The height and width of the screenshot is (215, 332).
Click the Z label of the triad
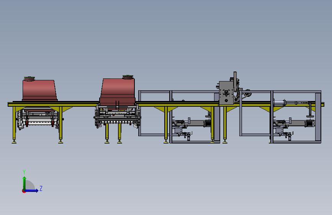pyautogui.click(x=41, y=188)
